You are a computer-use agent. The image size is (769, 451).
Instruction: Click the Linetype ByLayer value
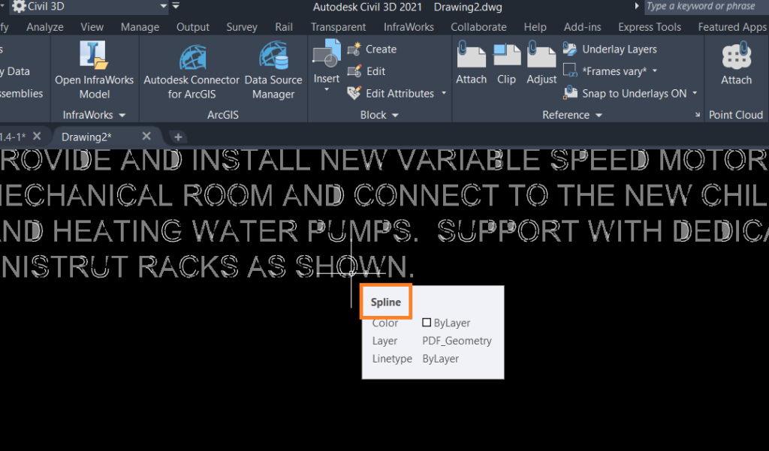click(440, 359)
